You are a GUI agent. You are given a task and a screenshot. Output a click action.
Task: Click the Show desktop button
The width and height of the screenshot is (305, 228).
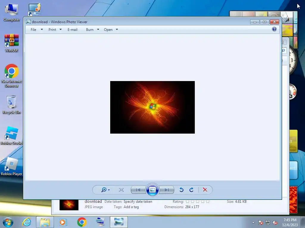pyautogui.click(x=303, y=222)
